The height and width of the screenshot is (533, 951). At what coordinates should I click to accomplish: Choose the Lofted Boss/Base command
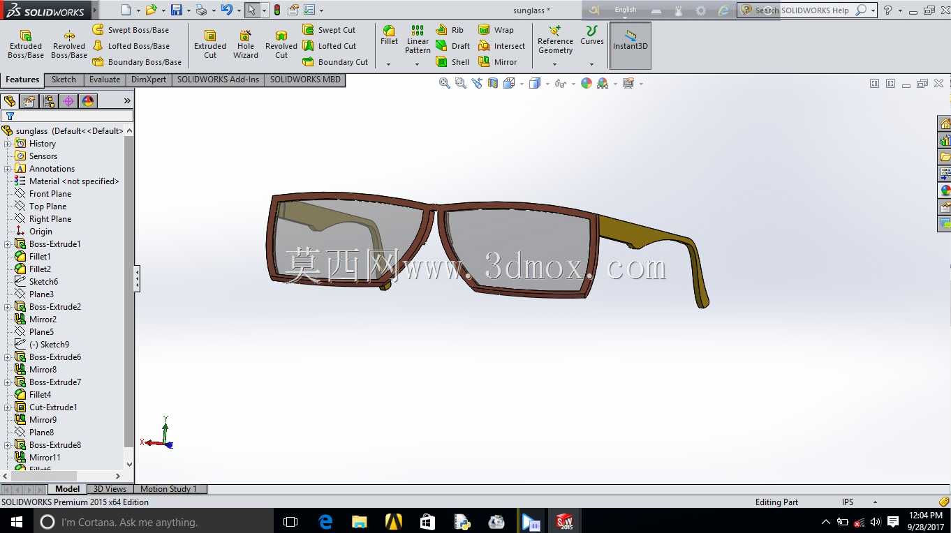(x=131, y=46)
